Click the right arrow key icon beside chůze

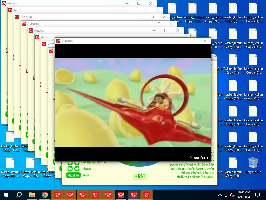tap(77, 169)
